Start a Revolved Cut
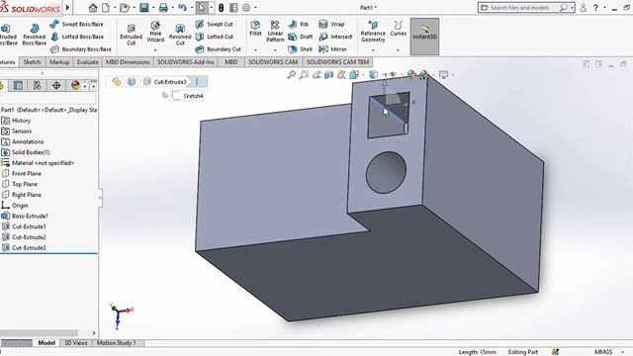 click(180, 34)
